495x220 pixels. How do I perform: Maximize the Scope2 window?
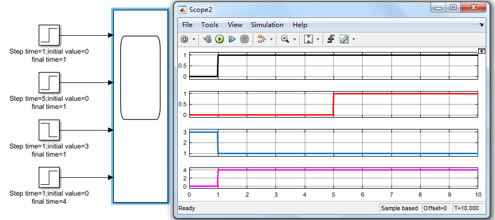pos(453,8)
